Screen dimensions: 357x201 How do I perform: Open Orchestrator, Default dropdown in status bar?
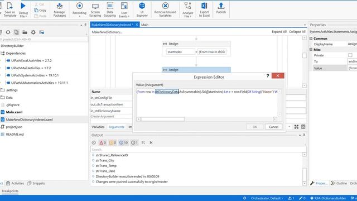pyautogui.click(x=267, y=198)
